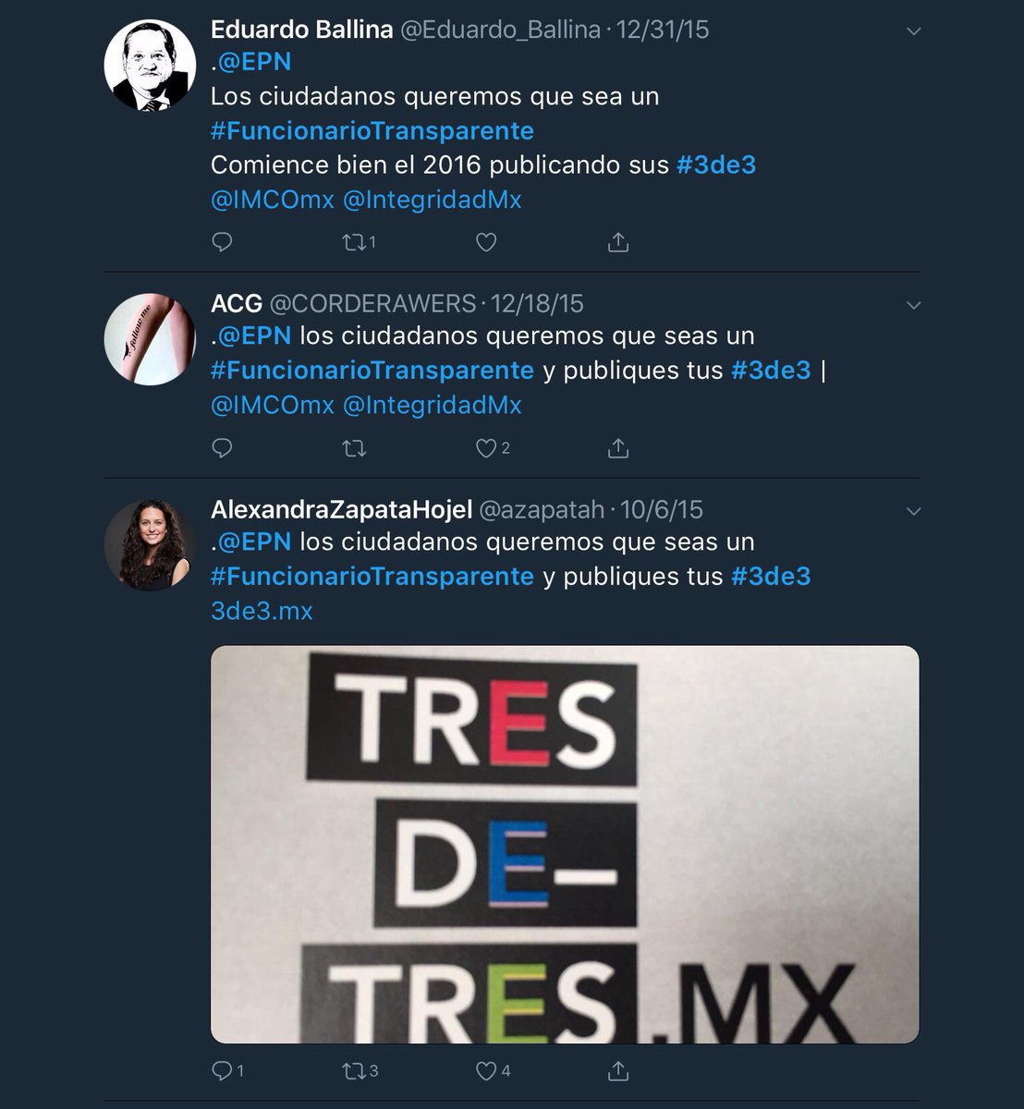Open the TRES DE TRES.MX image
The image size is (1024, 1109).
565,845
